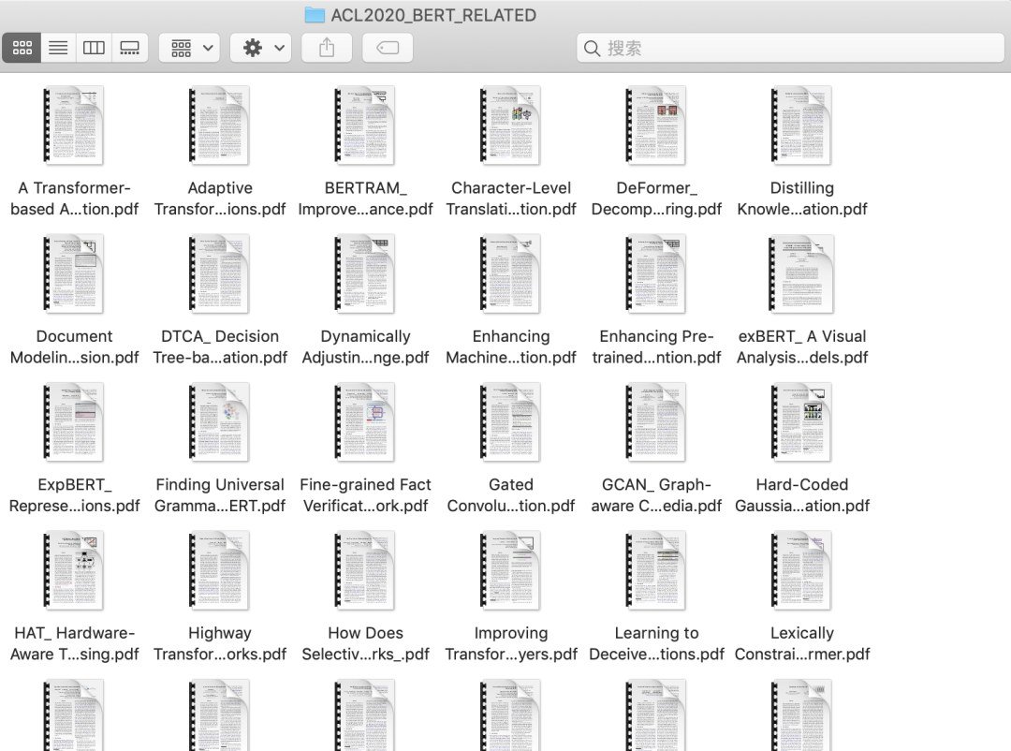Click the filename 'Dynamically Adjustin...nge.pdf'
1011x751 pixels.
(366, 346)
